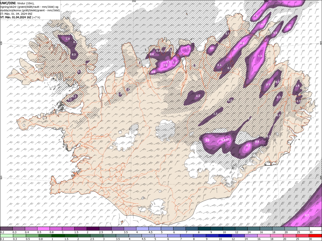Pick the dark teal swatch between 8 and 9 in the snow legend

coord(204,229)
